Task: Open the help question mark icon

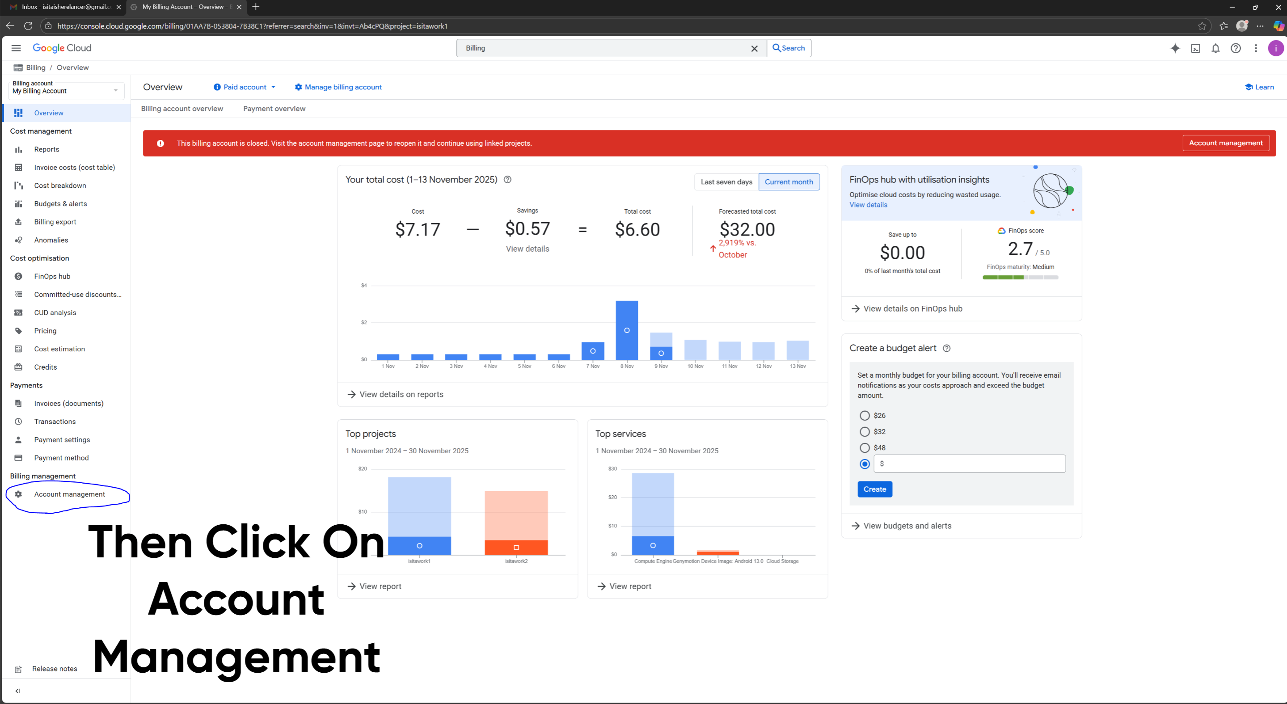Action: pos(1236,48)
